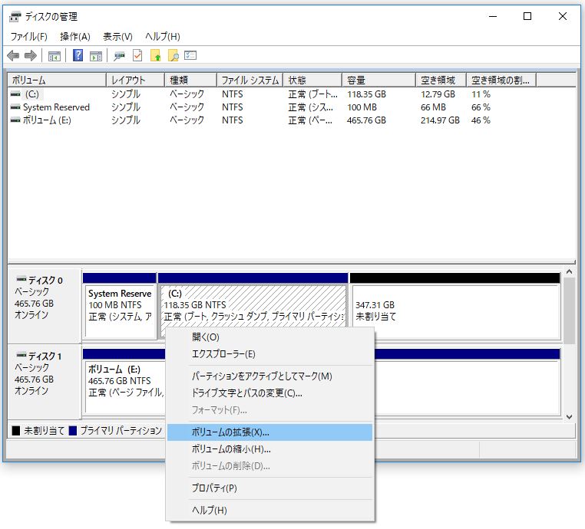Click the drive icon for ボリューム (E:) row
Image resolution: width=585 pixels, height=529 pixels.
15,120
